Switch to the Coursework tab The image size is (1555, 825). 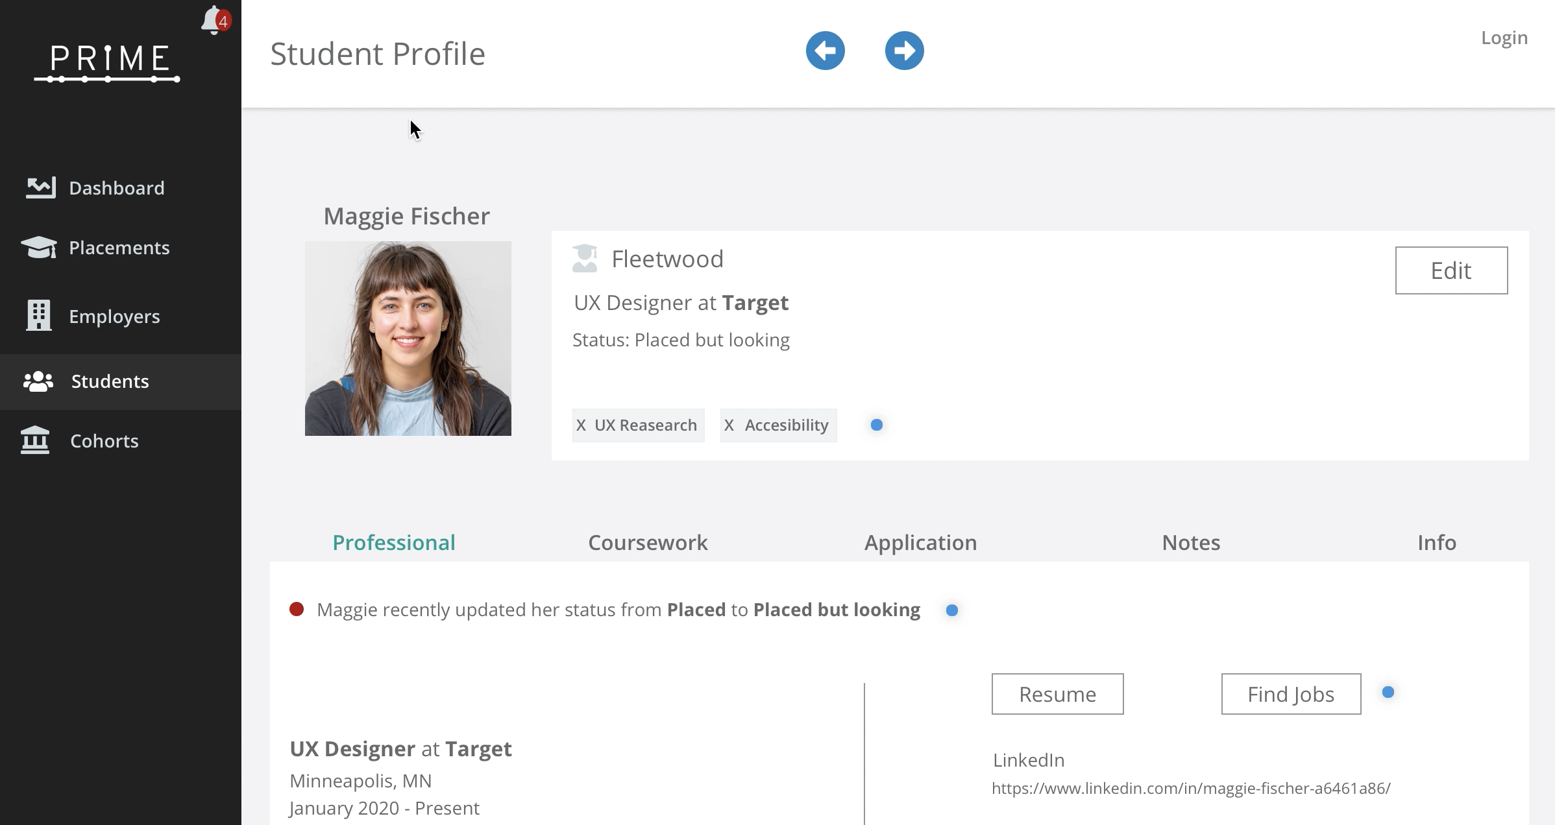[x=647, y=543]
